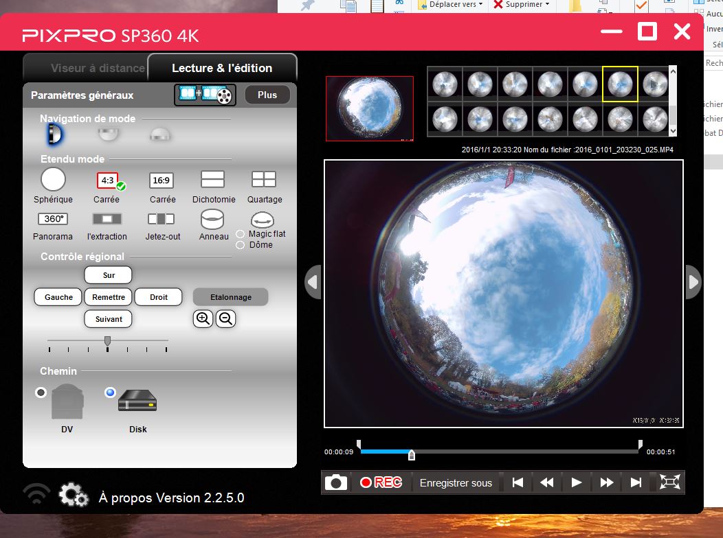This screenshot has width=723, height=538.
Task: Select the l'extraction mode icon
Action: [107, 219]
